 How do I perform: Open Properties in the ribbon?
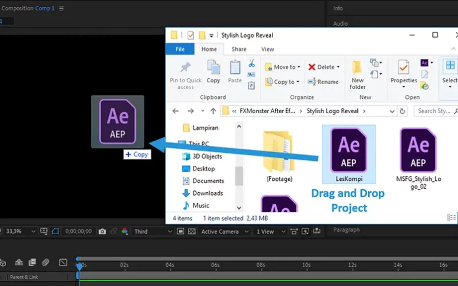[x=404, y=74]
